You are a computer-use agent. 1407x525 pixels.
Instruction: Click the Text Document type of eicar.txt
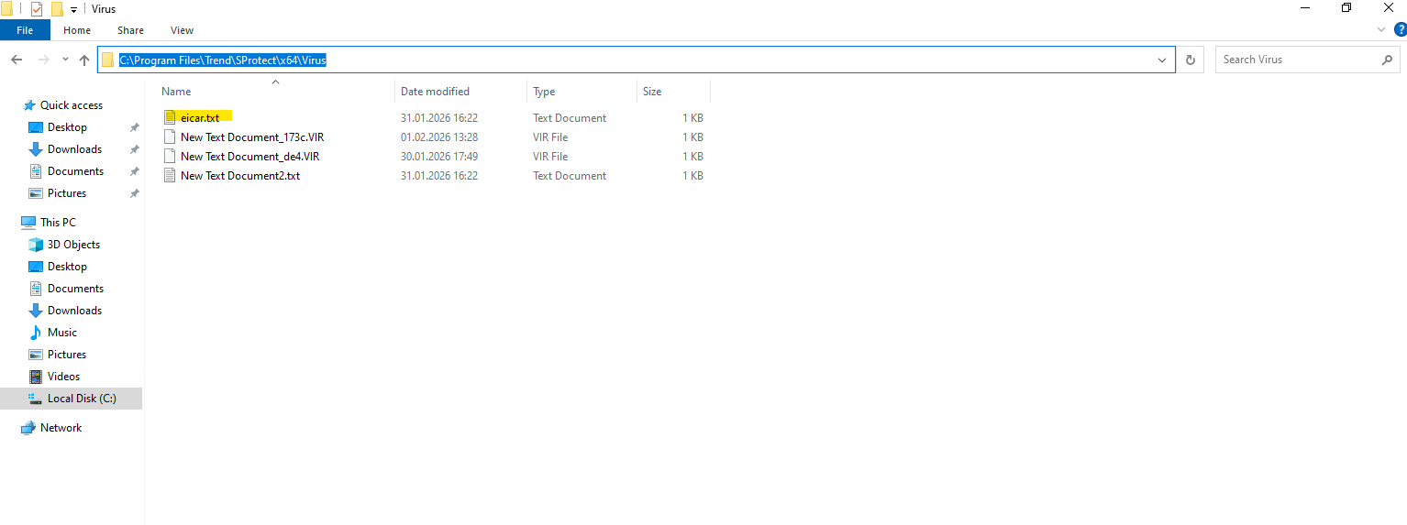pyautogui.click(x=570, y=118)
